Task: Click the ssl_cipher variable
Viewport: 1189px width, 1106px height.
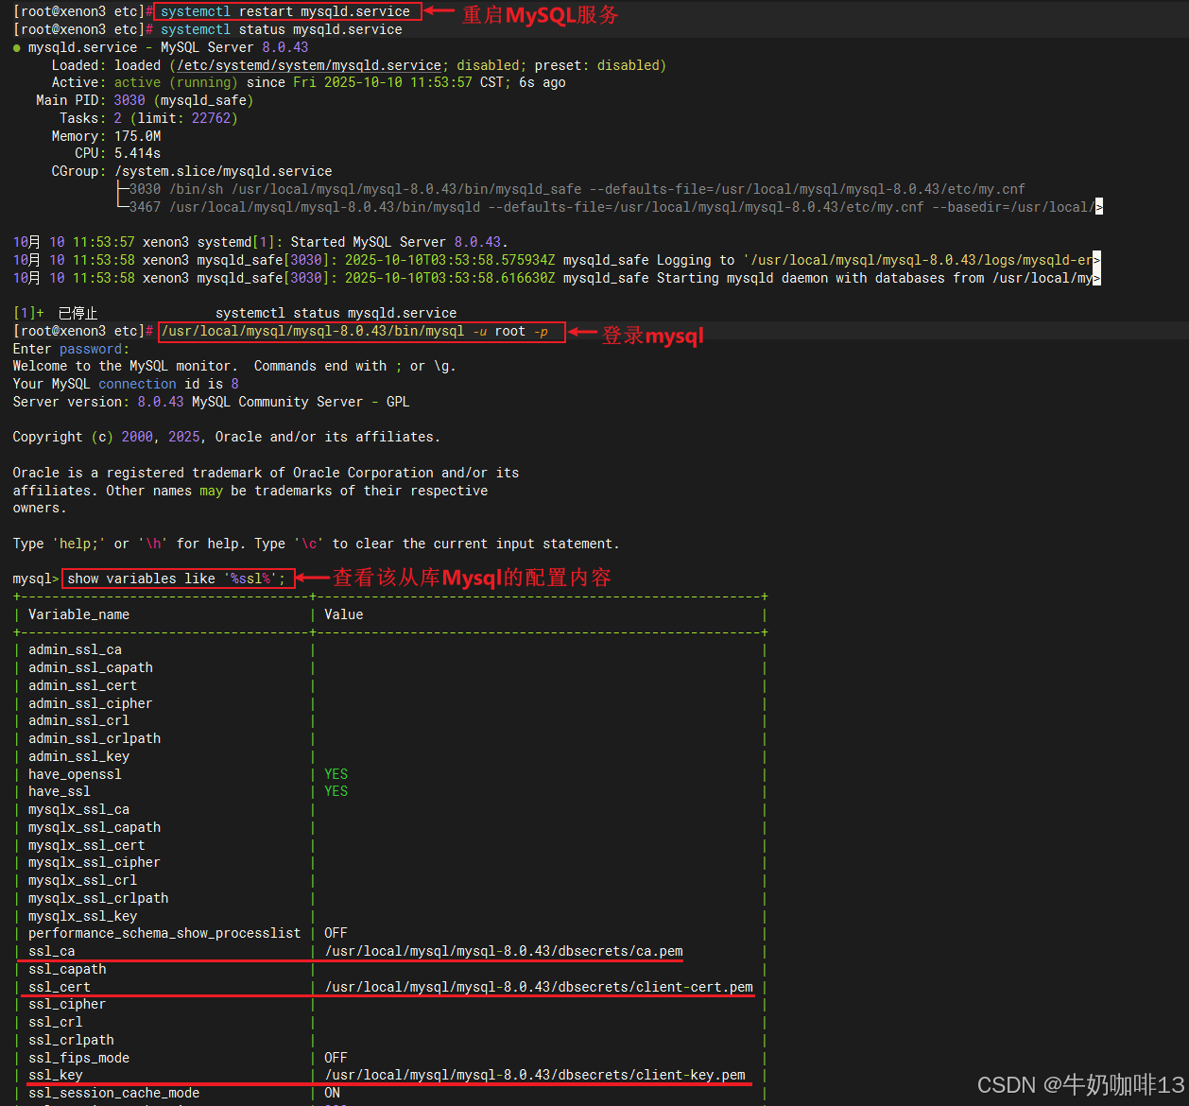Action: tap(67, 1004)
